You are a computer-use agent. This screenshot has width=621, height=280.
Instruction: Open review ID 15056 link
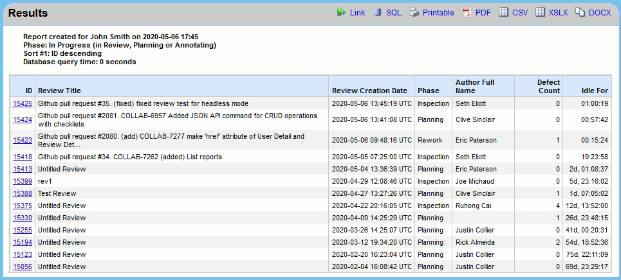coord(23,267)
